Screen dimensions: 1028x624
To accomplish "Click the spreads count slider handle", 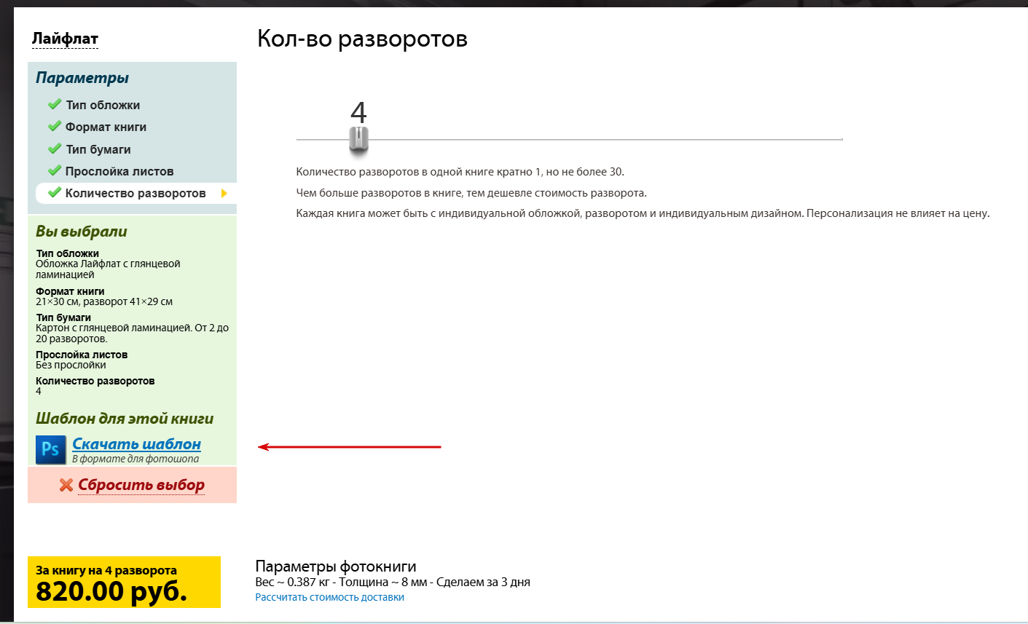I will point(358,139).
